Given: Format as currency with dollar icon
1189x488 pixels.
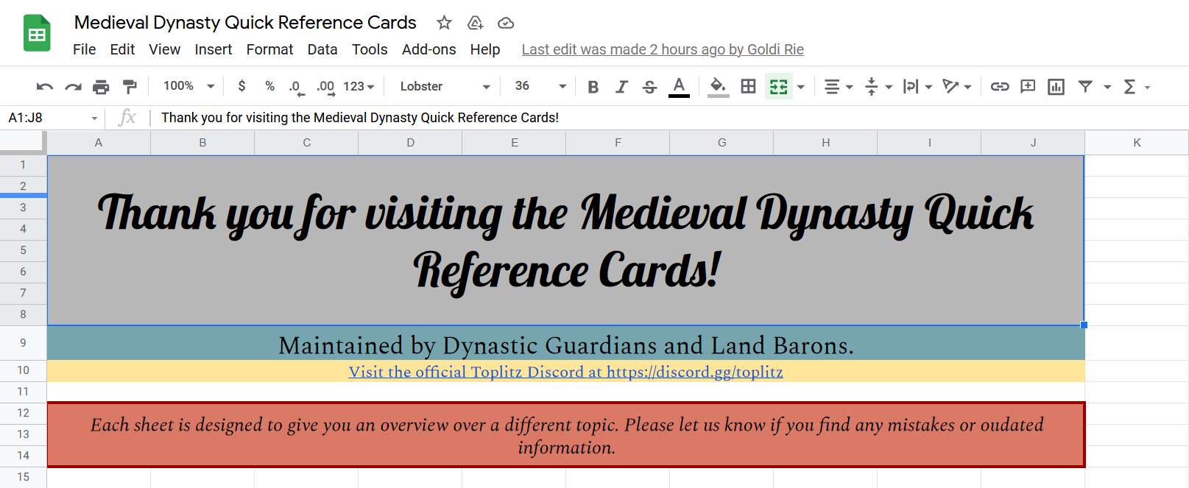Looking at the screenshot, I should 241,86.
